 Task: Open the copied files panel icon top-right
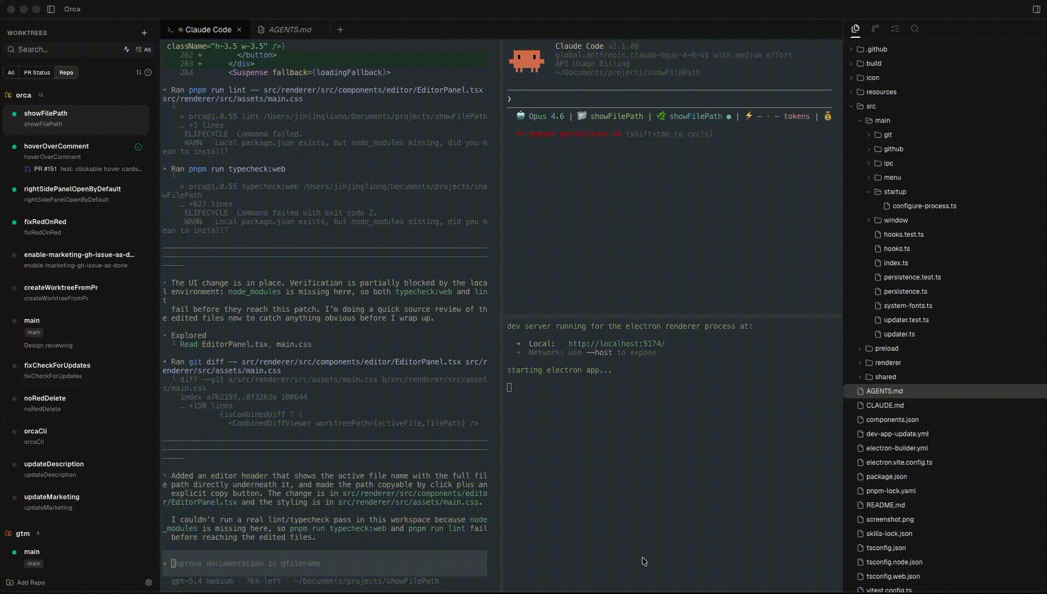(x=855, y=28)
